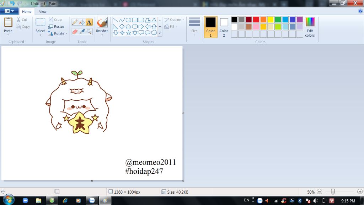Viewport: 364px width, 205px height.
Task: Switch to the Home tab
Action: pos(27,12)
